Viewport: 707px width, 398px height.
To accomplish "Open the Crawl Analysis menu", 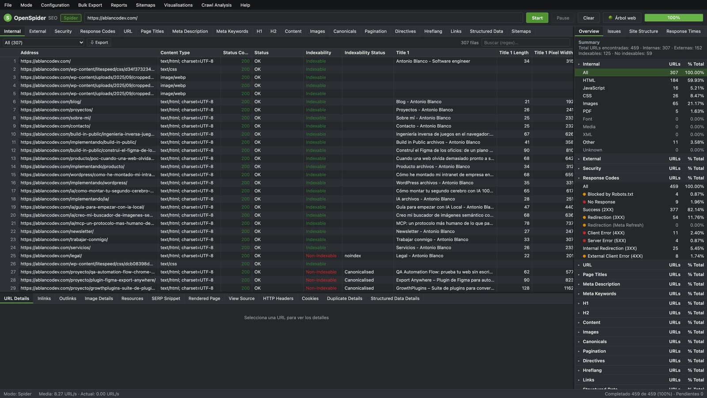I will click(217, 5).
